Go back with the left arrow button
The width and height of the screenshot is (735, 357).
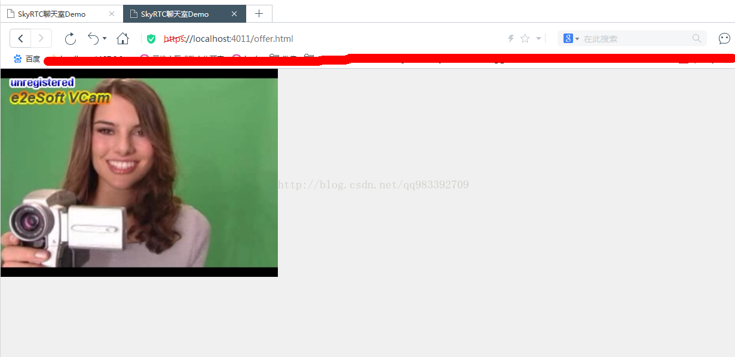(x=20, y=38)
